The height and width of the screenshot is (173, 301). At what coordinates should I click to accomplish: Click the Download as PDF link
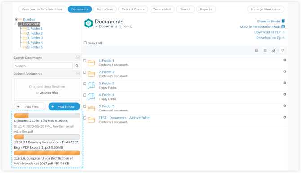click(x=268, y=32)
